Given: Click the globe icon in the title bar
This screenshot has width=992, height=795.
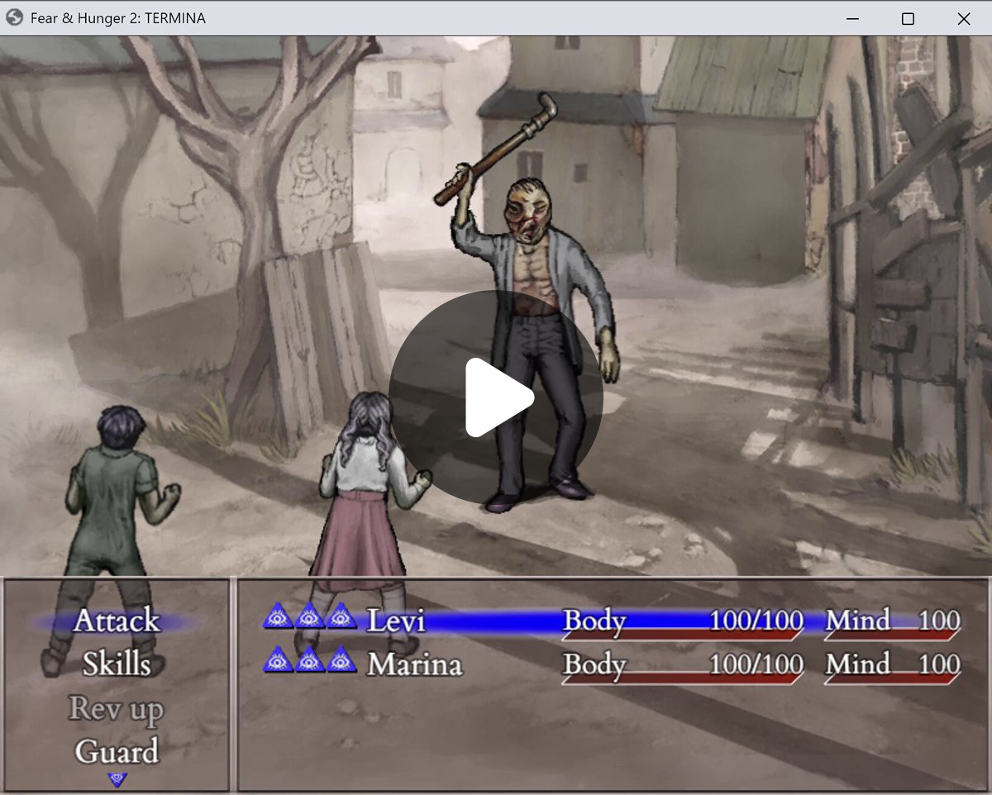Looking at the screenshot, I should click(x=14, y=17).
